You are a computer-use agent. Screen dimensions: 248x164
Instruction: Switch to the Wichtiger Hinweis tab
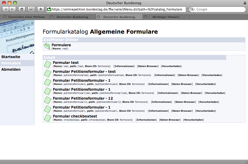click(x=166, y=17)
